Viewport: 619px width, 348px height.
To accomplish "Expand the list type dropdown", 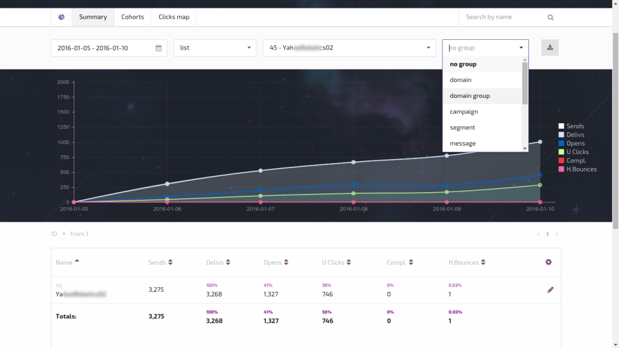I will click(x=215, y=48).
